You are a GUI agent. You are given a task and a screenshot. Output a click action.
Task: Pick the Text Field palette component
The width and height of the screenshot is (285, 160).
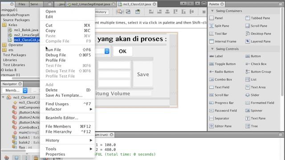[219, 87]
